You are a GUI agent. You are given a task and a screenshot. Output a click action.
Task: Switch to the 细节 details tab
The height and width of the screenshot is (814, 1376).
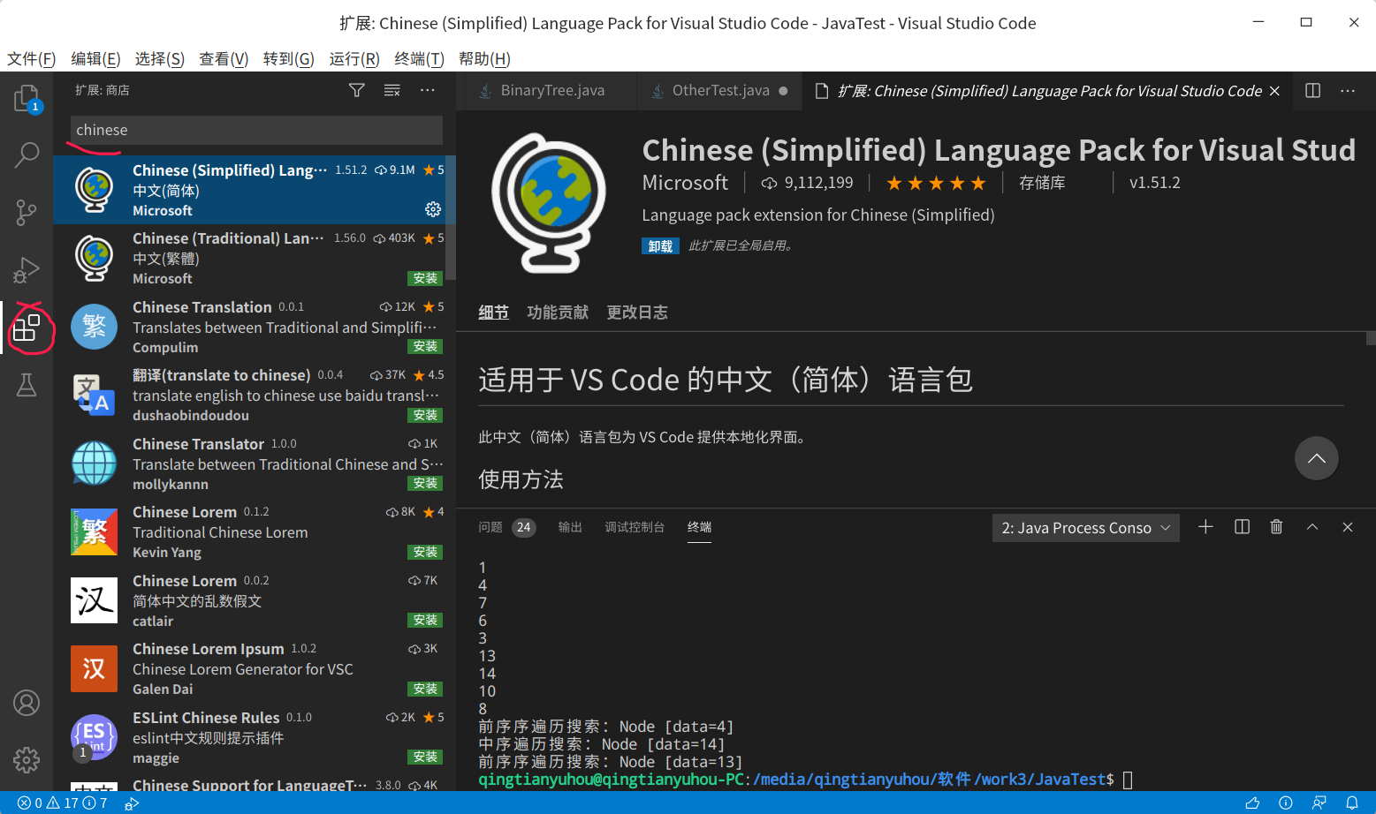click(494, 313)
